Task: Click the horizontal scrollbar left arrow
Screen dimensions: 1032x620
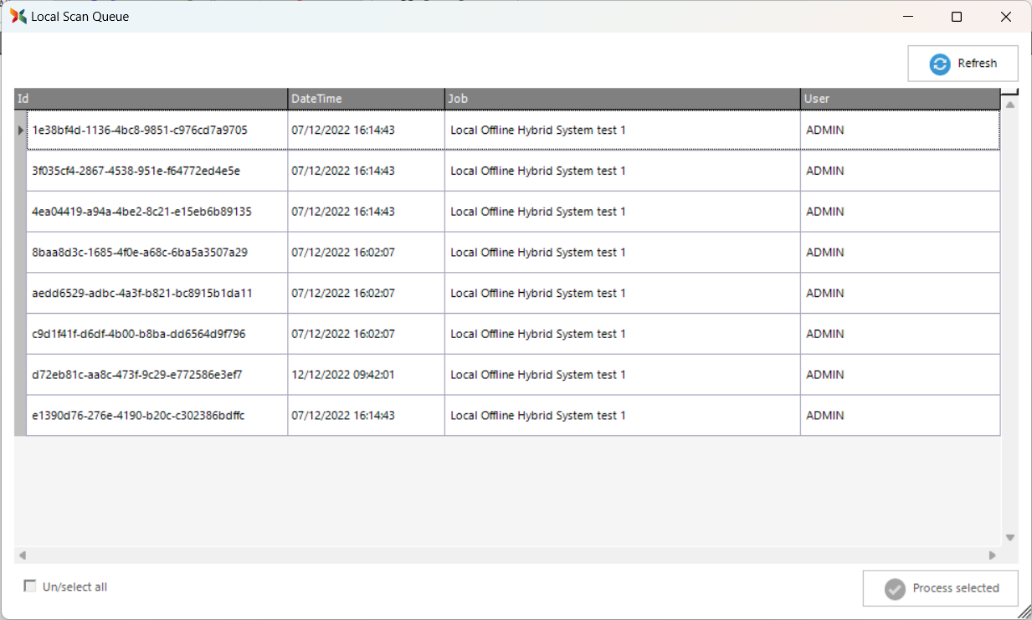Action: pos(23,555)
